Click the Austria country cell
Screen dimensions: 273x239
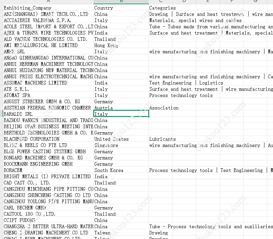point(121,108)
